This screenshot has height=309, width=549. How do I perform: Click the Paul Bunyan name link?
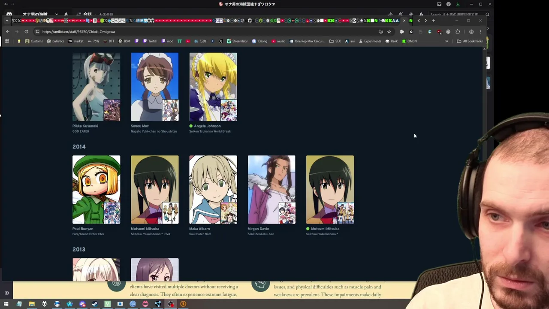(83, 229)
